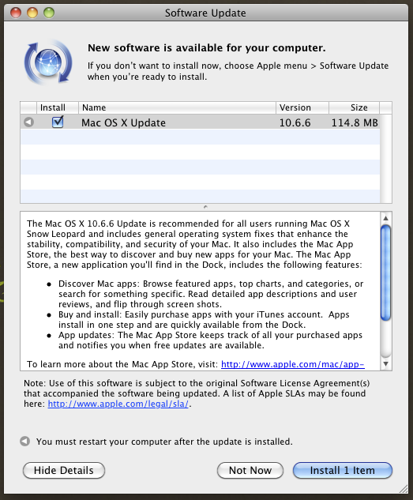This screenshot has height=500, width=413.
Task: Click the green zoom window button
Action: click(x=49, y=13)
